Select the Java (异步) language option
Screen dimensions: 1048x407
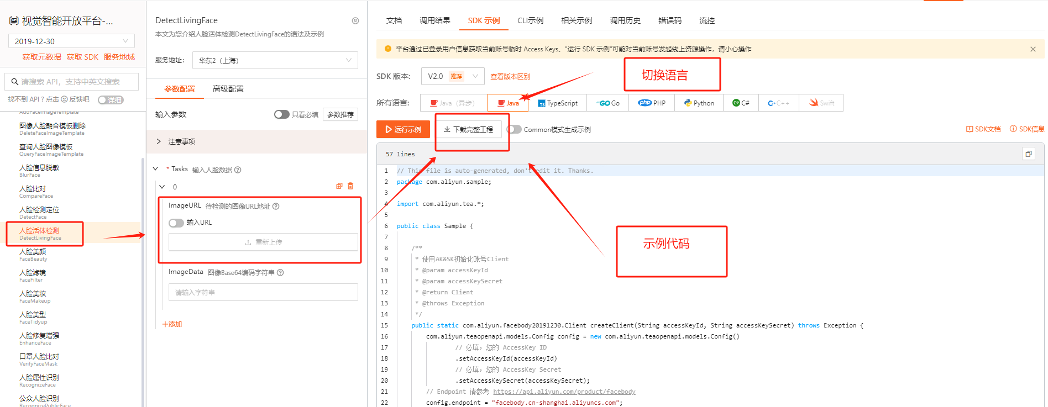(x=453, y=103)
